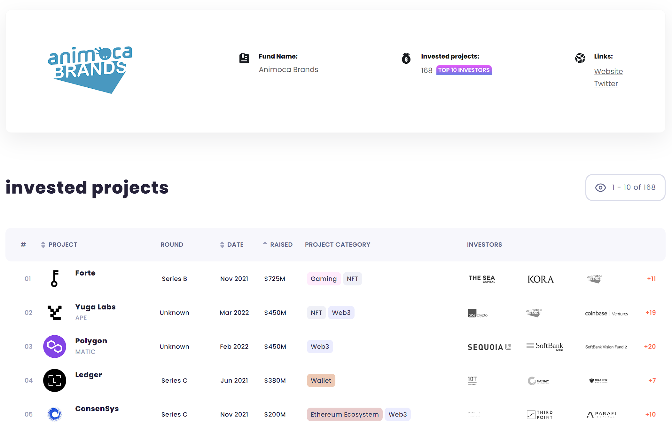Click the Wallet tag in Ledger row
Image resolution: width=672 pixels, height=423 pixels.
click(321, 380)
